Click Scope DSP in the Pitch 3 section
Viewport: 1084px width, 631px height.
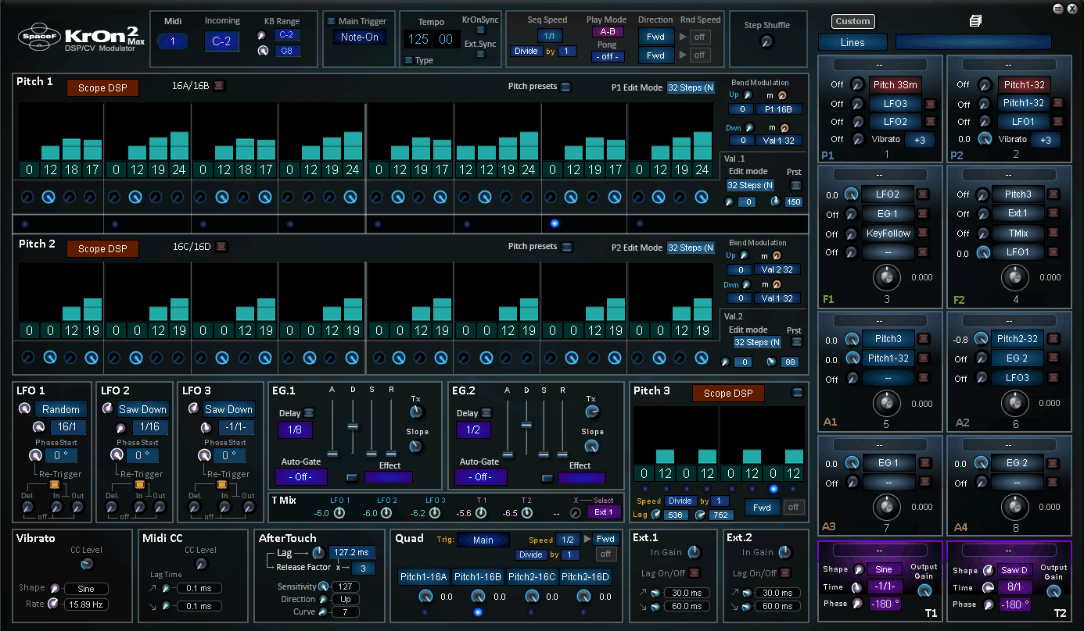pyautogui.click(x=728, y=393)
